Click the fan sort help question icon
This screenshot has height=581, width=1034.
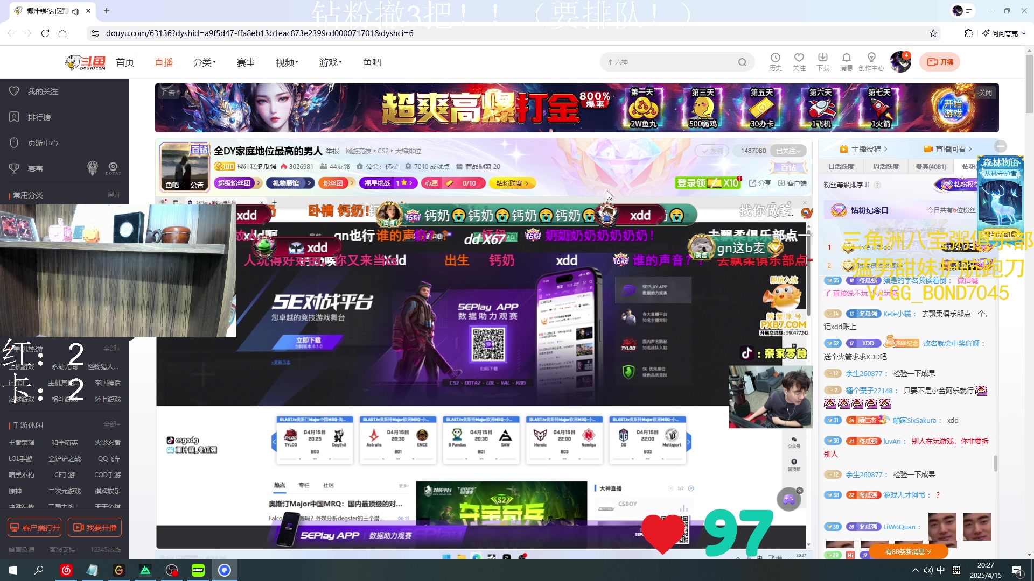coord(877,185)
